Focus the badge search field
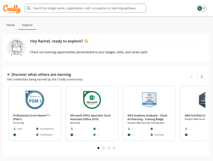The image size is (213, 161). click(85, 8)
